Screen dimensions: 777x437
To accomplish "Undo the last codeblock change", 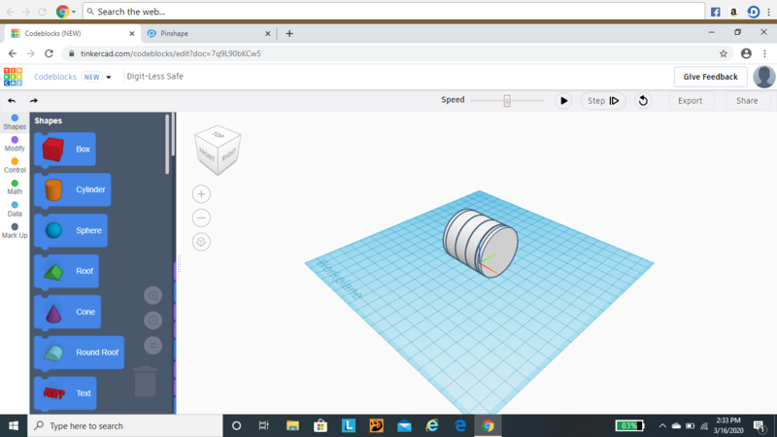I will 12,101.
